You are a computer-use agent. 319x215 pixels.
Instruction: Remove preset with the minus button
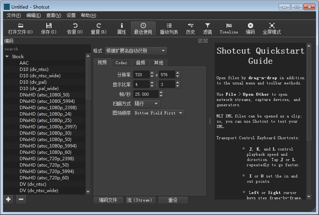[x=21, y=199]
